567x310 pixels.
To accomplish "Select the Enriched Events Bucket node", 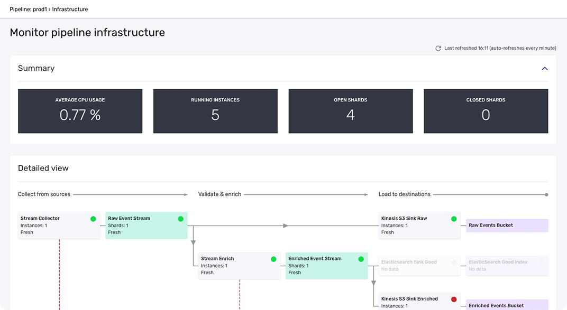I will tap(507, 305).
